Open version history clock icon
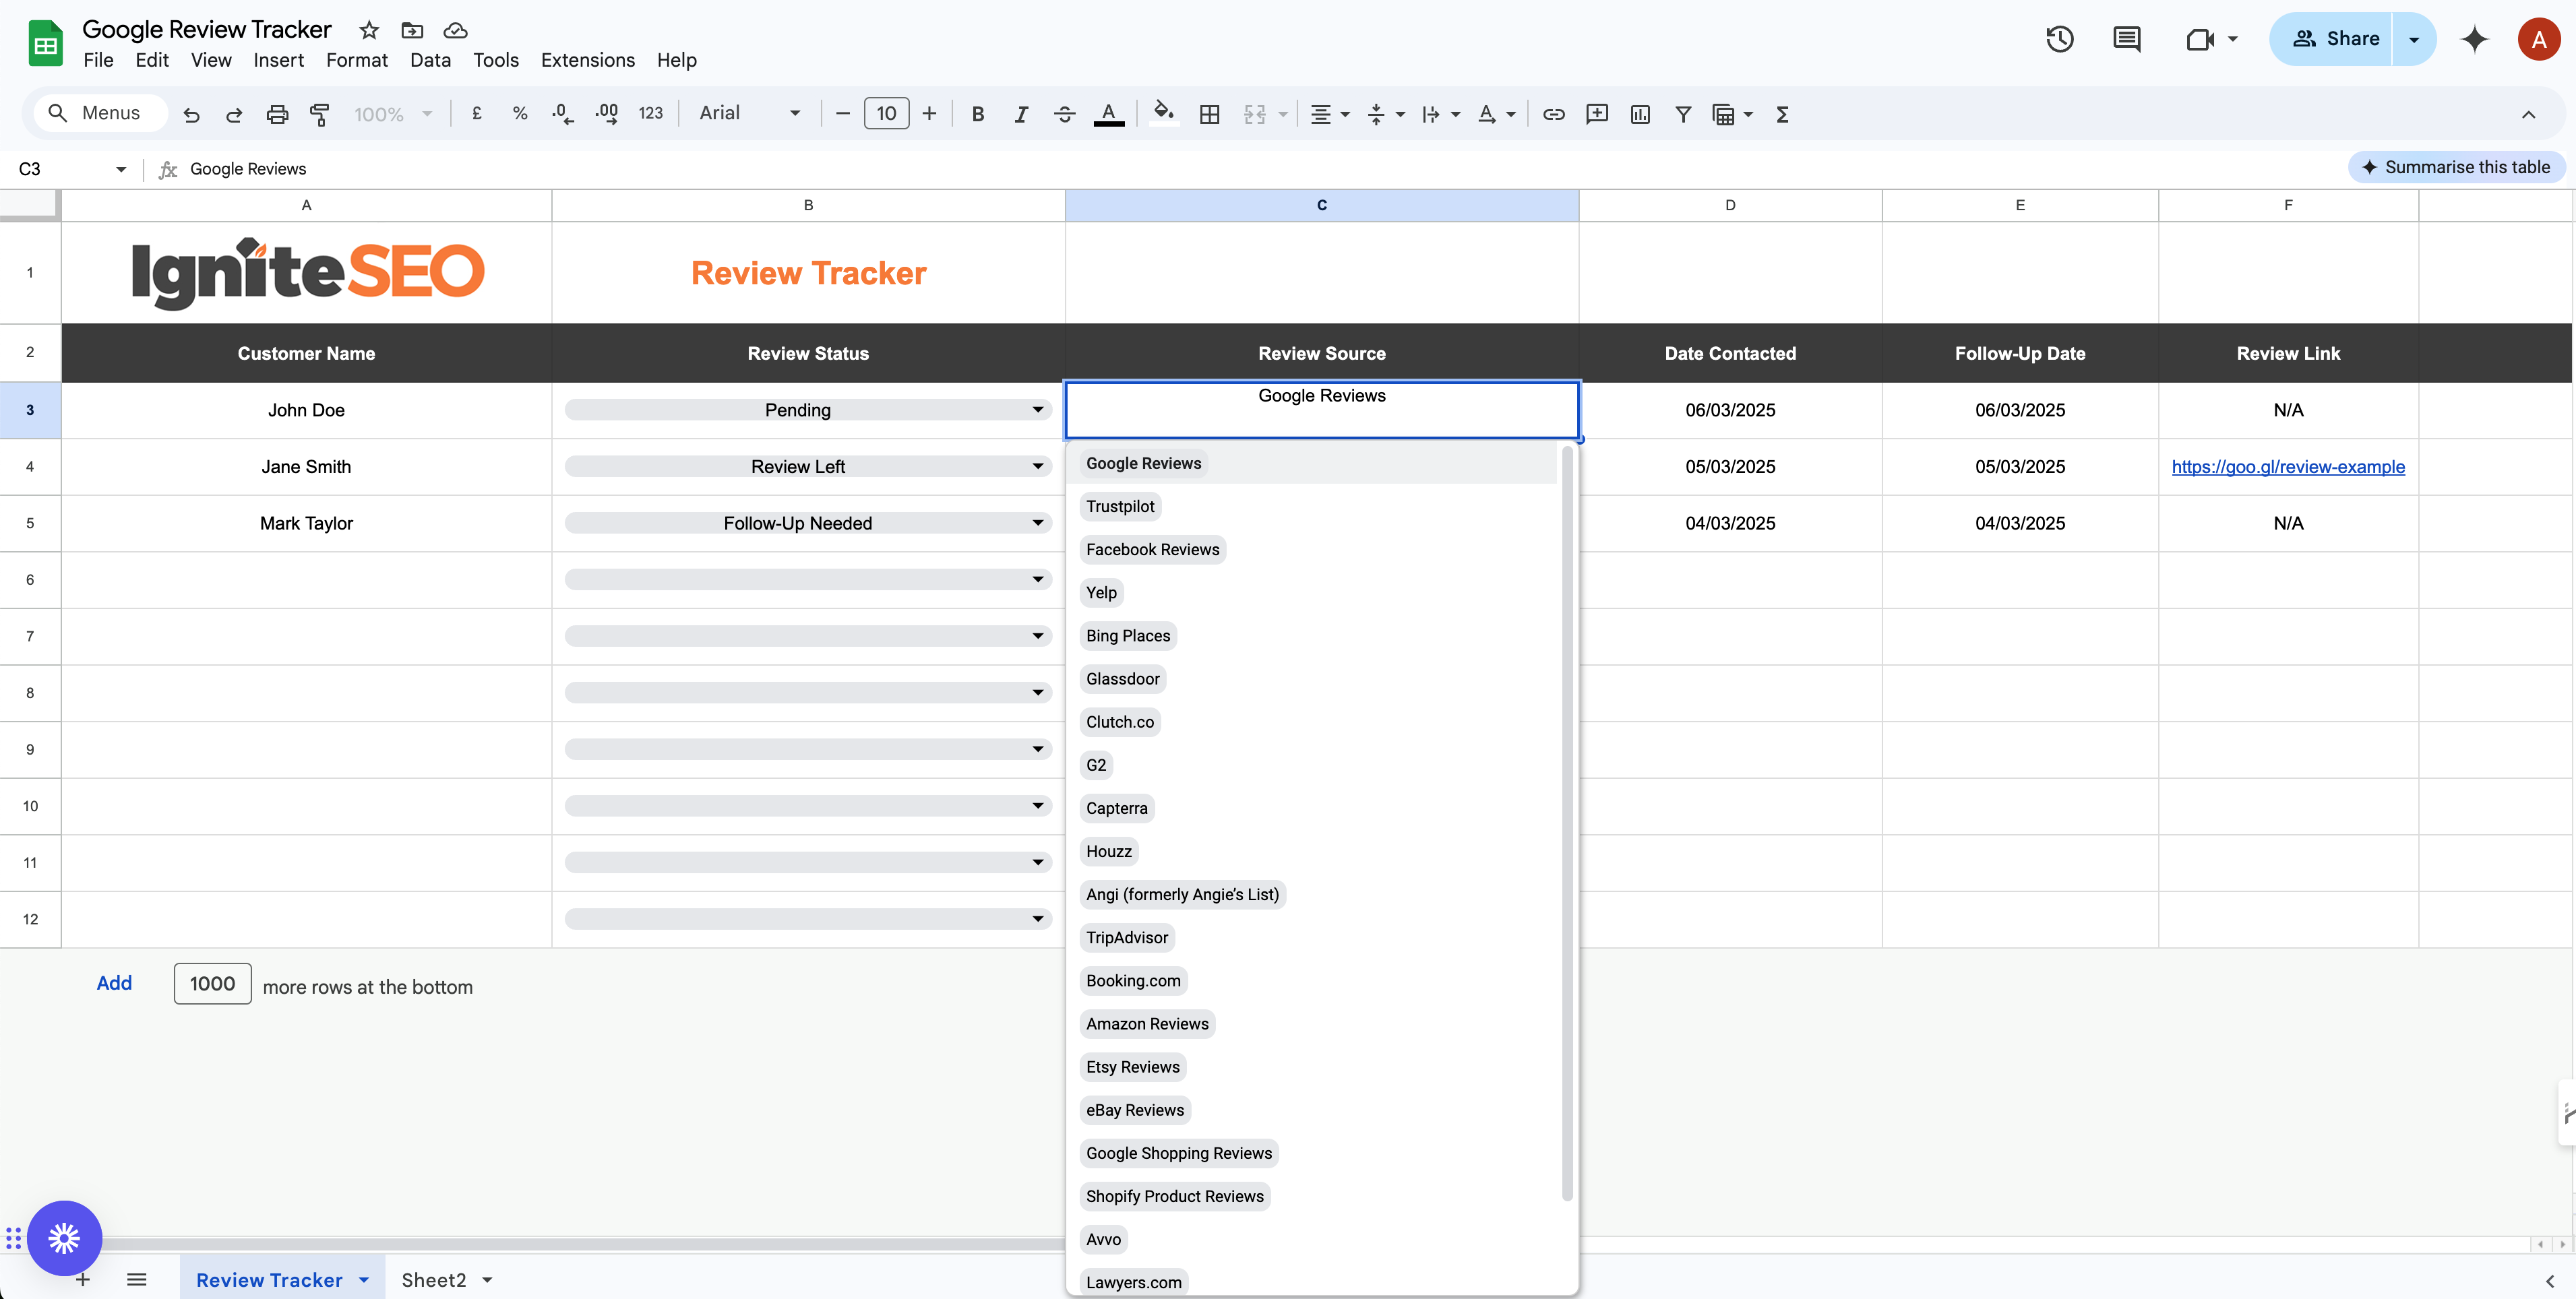Image resolution: width=2576 pixels, height=1299 pixels. tap(2059, 39)
